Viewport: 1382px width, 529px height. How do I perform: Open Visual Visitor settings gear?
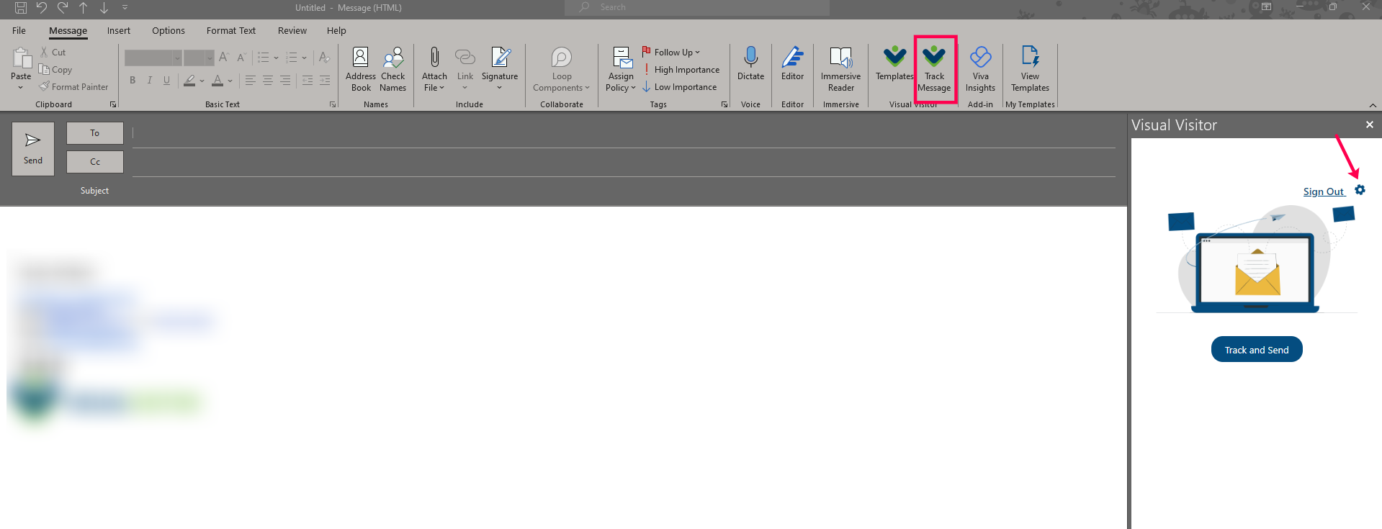point(1360,190)
